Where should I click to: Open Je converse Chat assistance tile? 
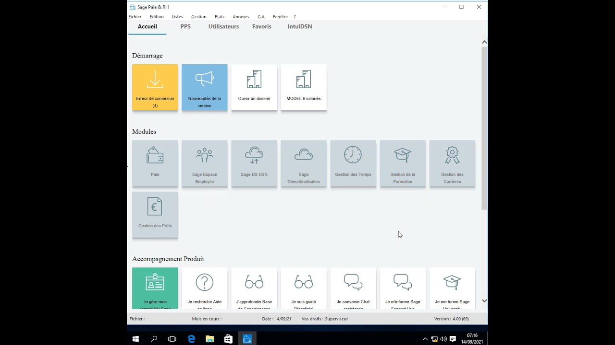pos(353,288)
